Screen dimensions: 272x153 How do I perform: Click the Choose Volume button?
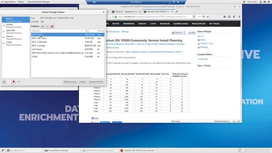[96, 82]
